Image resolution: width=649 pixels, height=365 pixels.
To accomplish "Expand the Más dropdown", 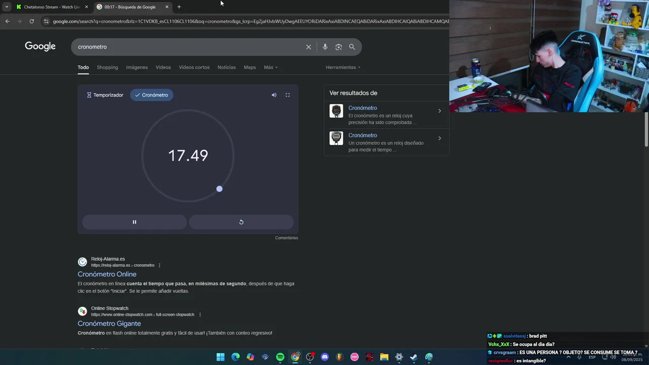I will tap(271, 67).
